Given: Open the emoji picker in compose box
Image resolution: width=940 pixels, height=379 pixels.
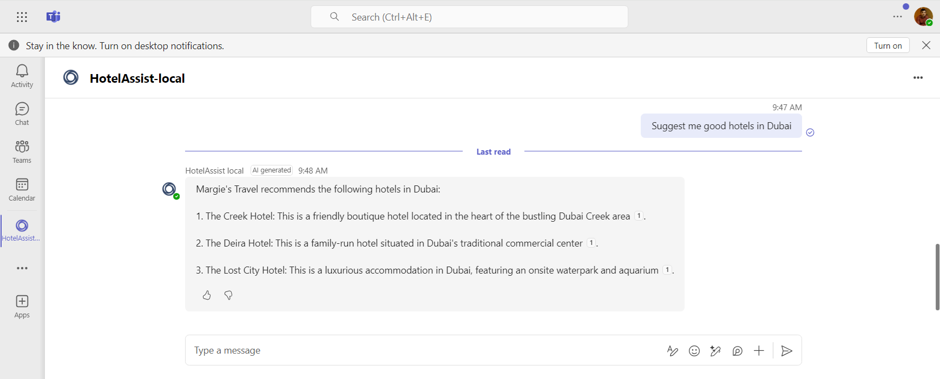Looking at the screenshot, I should (694, 351).
